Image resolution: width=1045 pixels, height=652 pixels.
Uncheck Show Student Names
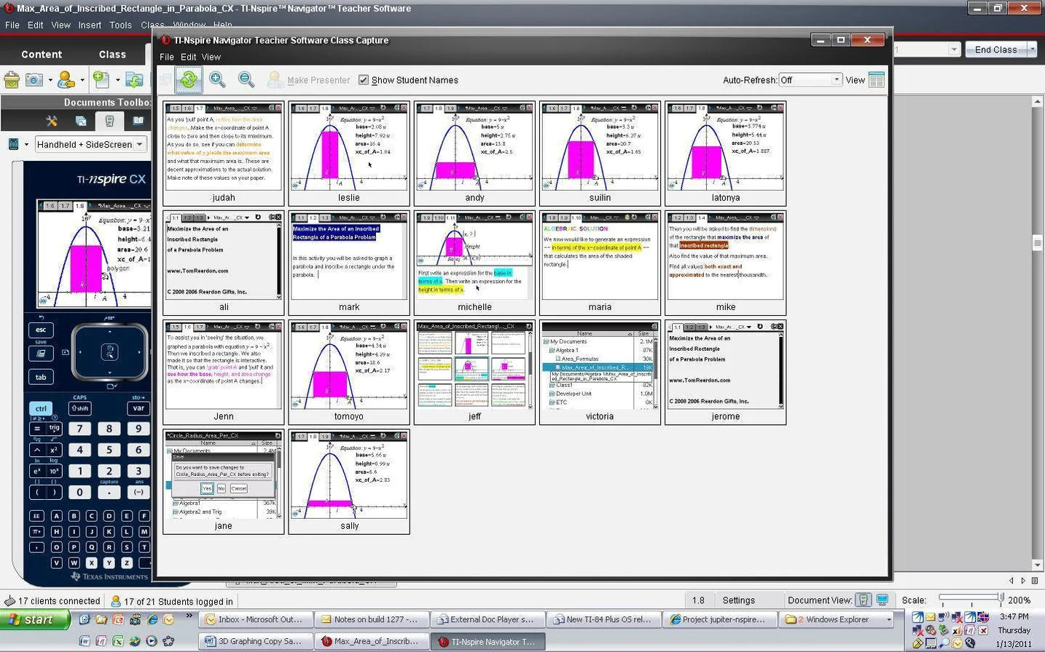point(364,80)
